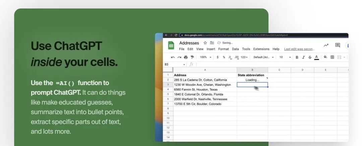Expand the Default font dropdown
362x146 pixels.
pos(263,57)
